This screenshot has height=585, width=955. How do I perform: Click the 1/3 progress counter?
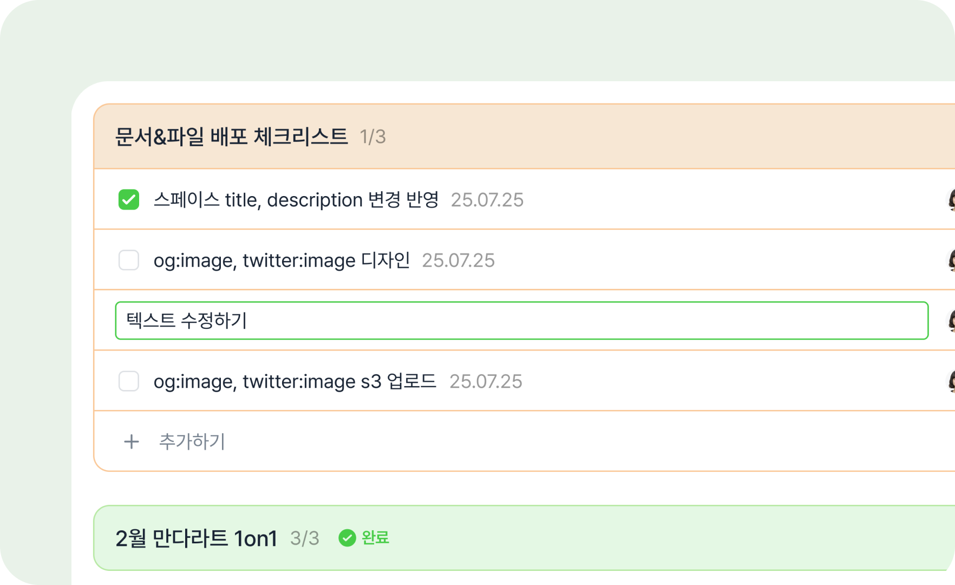click(x=373, y=136)
